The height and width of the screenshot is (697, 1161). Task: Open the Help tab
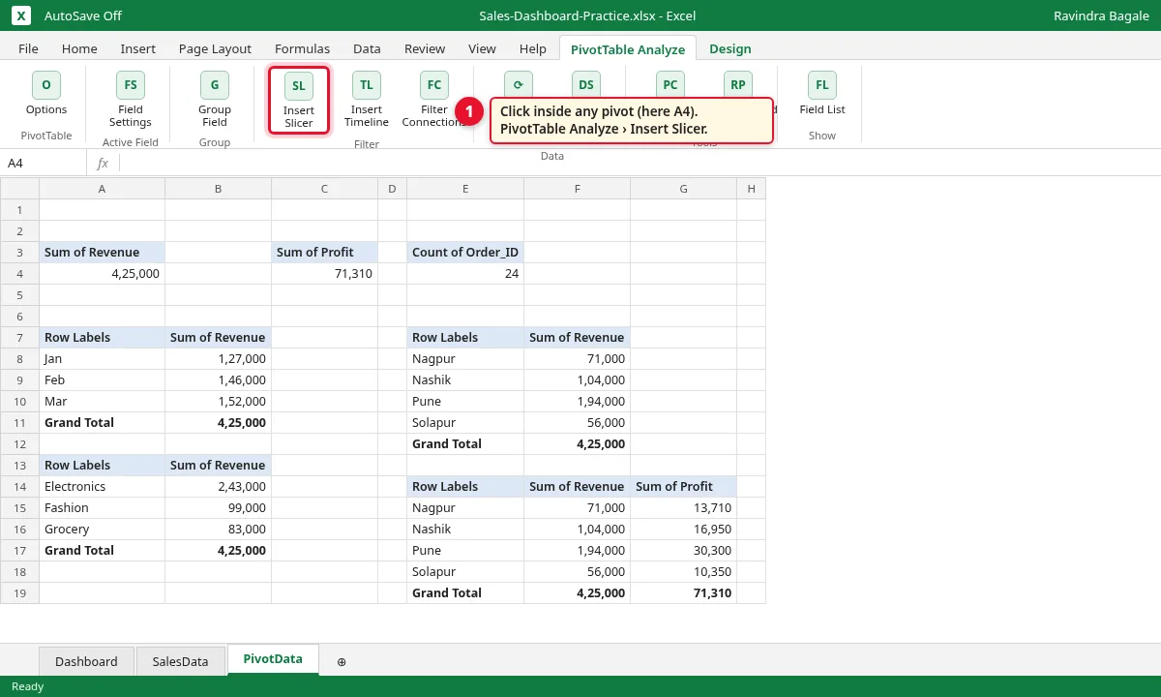[533, 48]
